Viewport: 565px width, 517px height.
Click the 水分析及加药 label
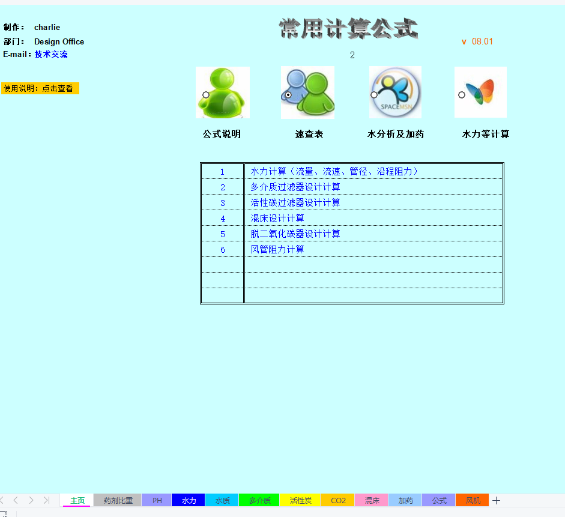[396, 135]
